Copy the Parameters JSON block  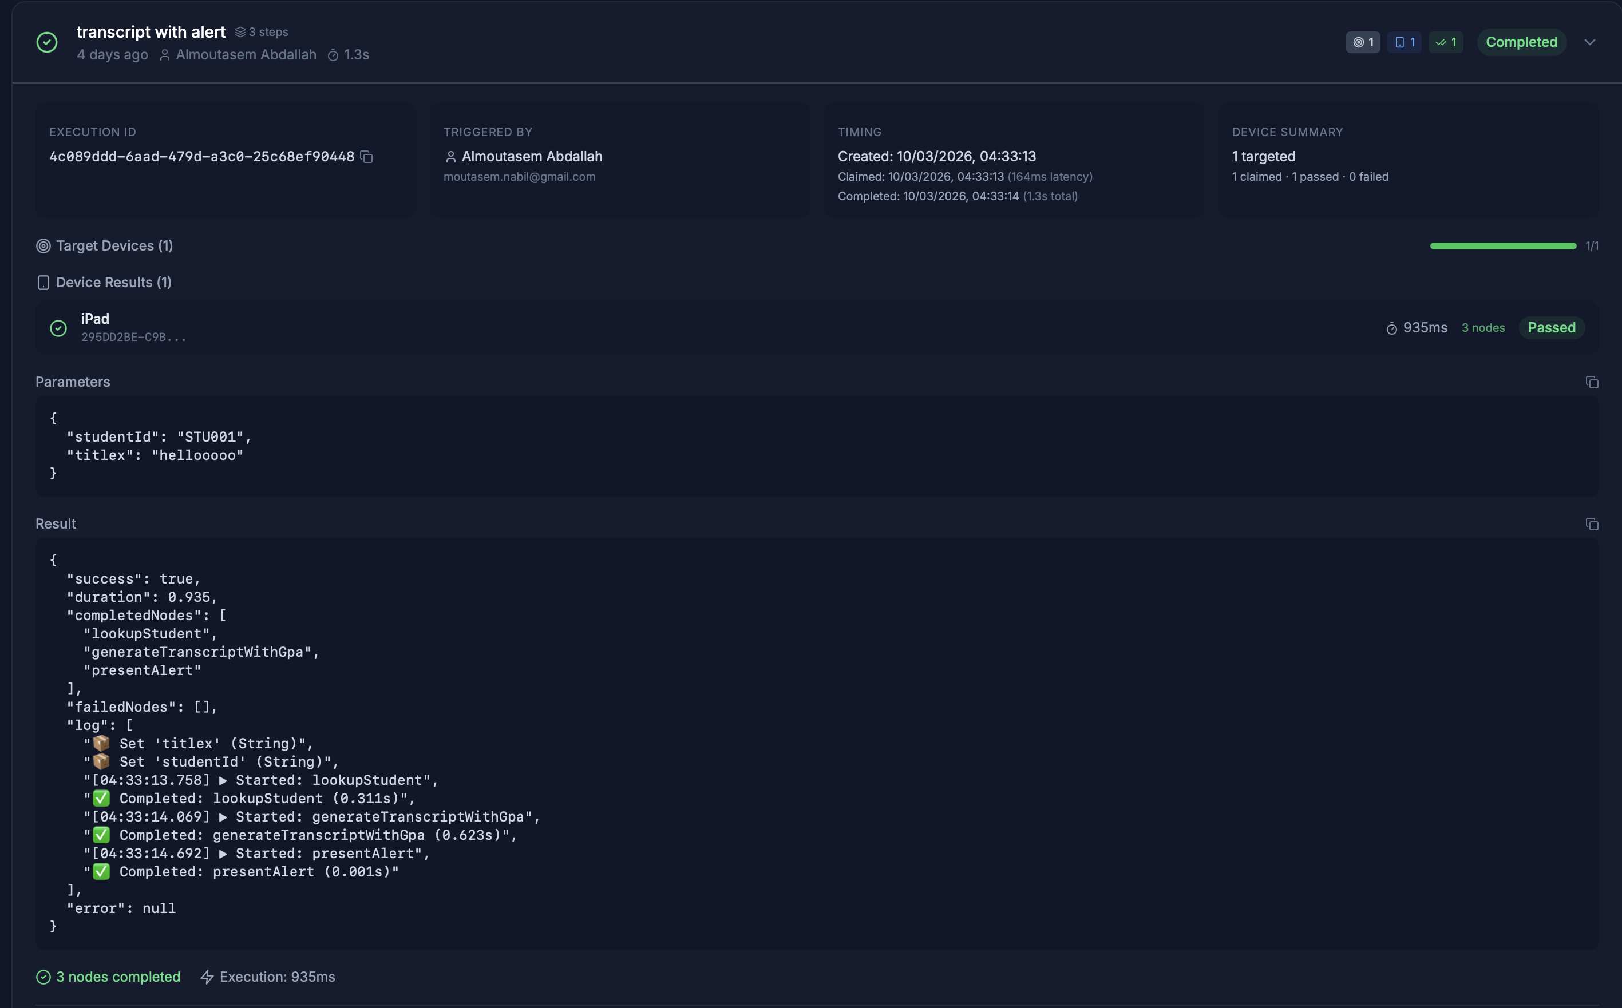tap(1591, 382)
